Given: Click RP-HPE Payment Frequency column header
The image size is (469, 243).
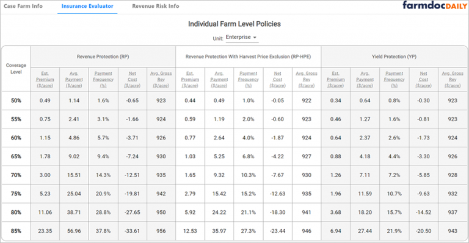Looking at the screenshot, I should point(249,79).
